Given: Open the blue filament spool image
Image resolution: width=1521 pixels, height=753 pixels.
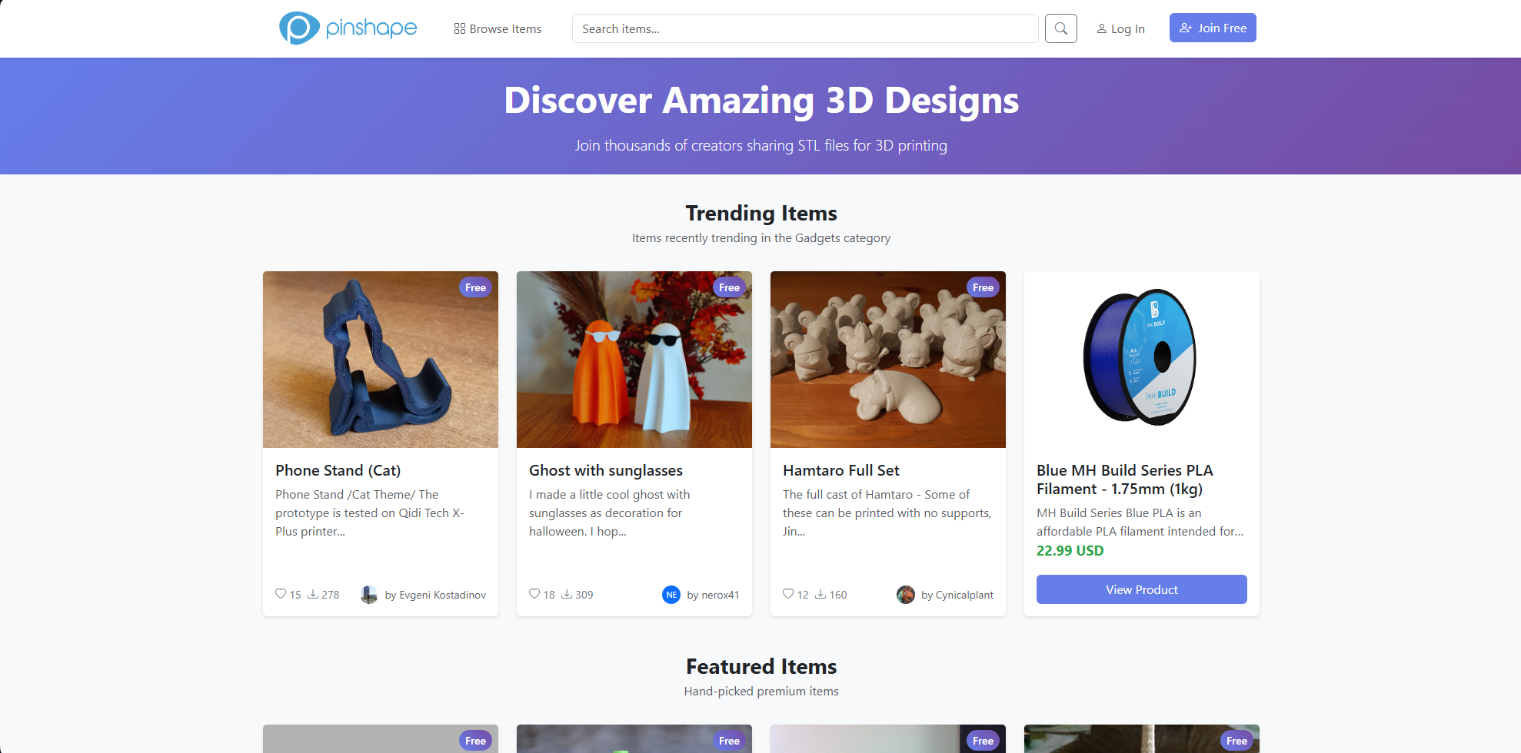Looking at the screenshot, I should point(1142,360).
